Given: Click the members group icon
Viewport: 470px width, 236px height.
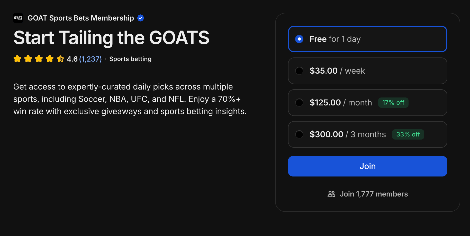Looking at the screenshot, I should pos(331,194).
